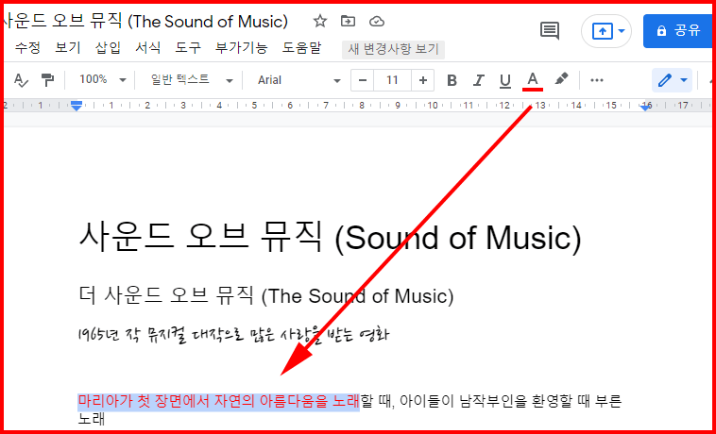The image size is (716, 434).
Task: Open 일반 텍스트 style dropdown
Action: pos(192,80)
